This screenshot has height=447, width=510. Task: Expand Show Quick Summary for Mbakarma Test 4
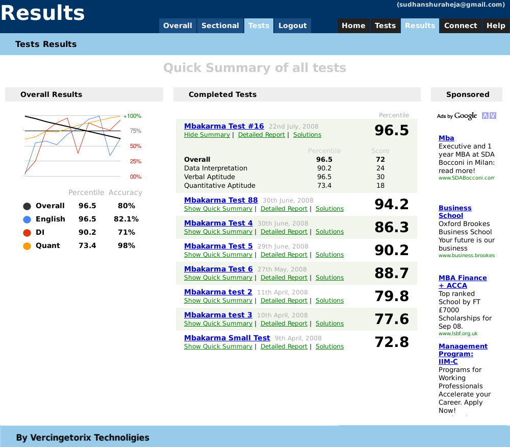(x=218, y=232)
